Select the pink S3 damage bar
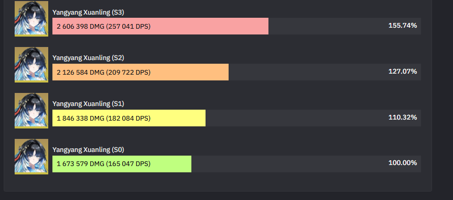Screen dimensions: 453x200 pyautogui.click(x=160, y=26)
